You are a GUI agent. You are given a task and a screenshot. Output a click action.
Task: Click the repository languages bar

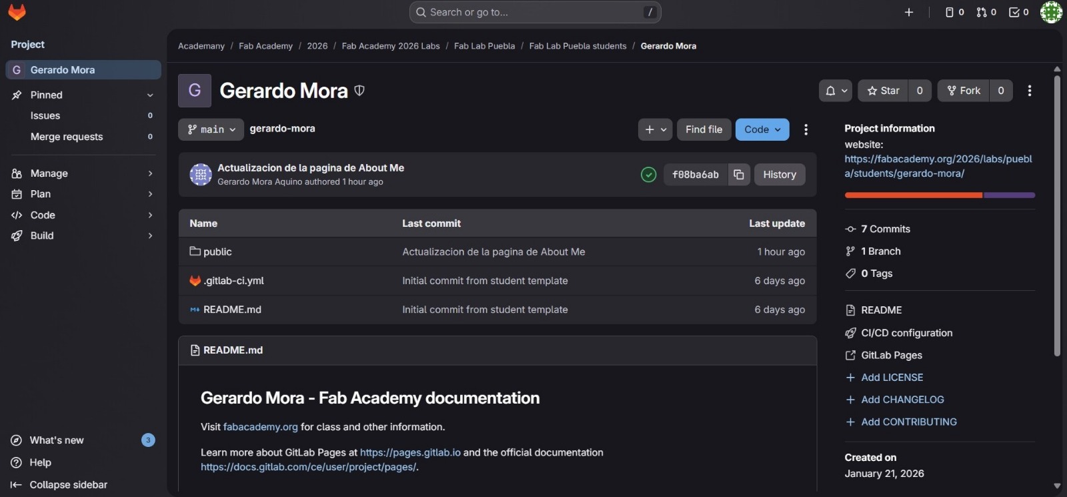940,195
